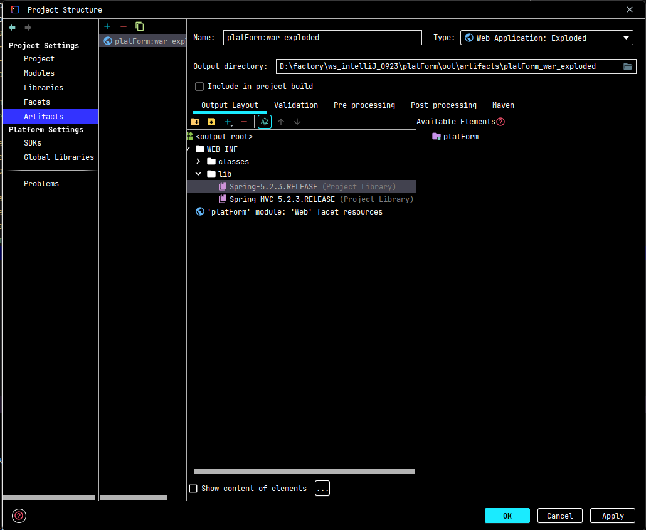Create an archive in output layout

point(211,122)
